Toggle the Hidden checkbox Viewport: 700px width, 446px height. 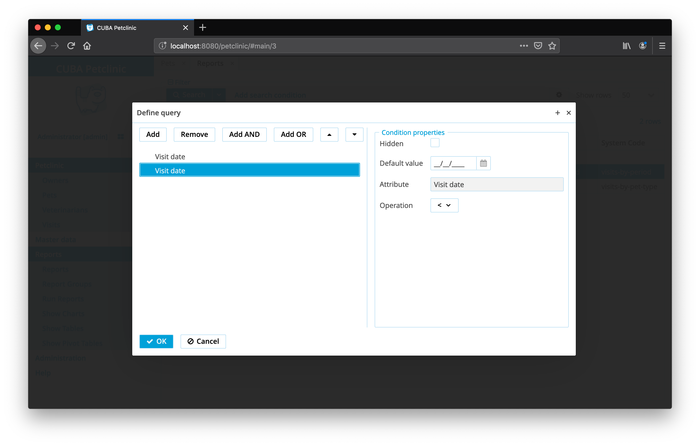click(434, 143)
